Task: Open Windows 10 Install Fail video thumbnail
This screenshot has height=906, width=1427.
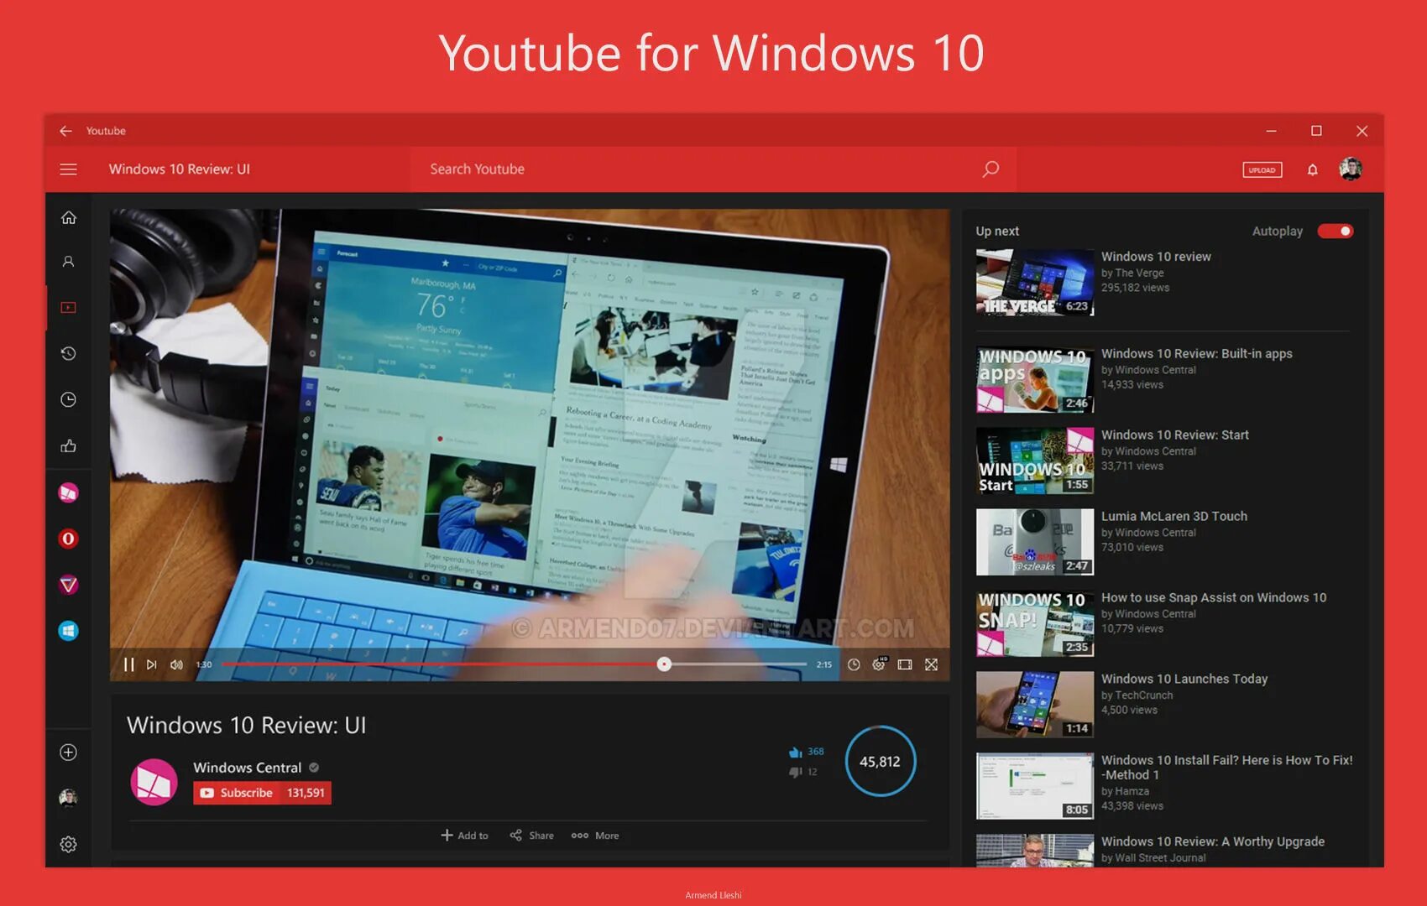Action: tap(1035, 786)
